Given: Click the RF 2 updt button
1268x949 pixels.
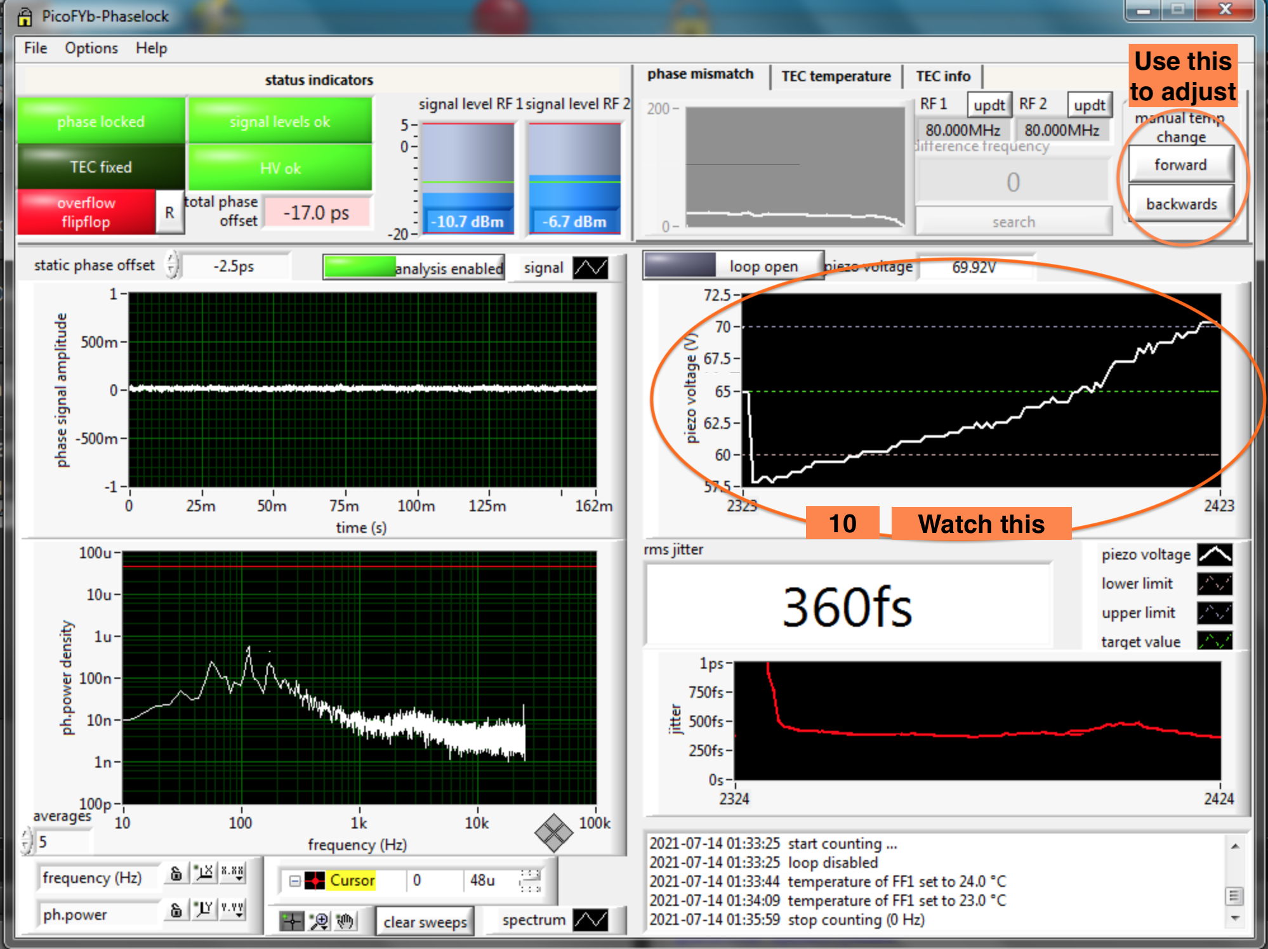Looking at the screenshot, I should pyautogui.click(x=1089, y=105).
